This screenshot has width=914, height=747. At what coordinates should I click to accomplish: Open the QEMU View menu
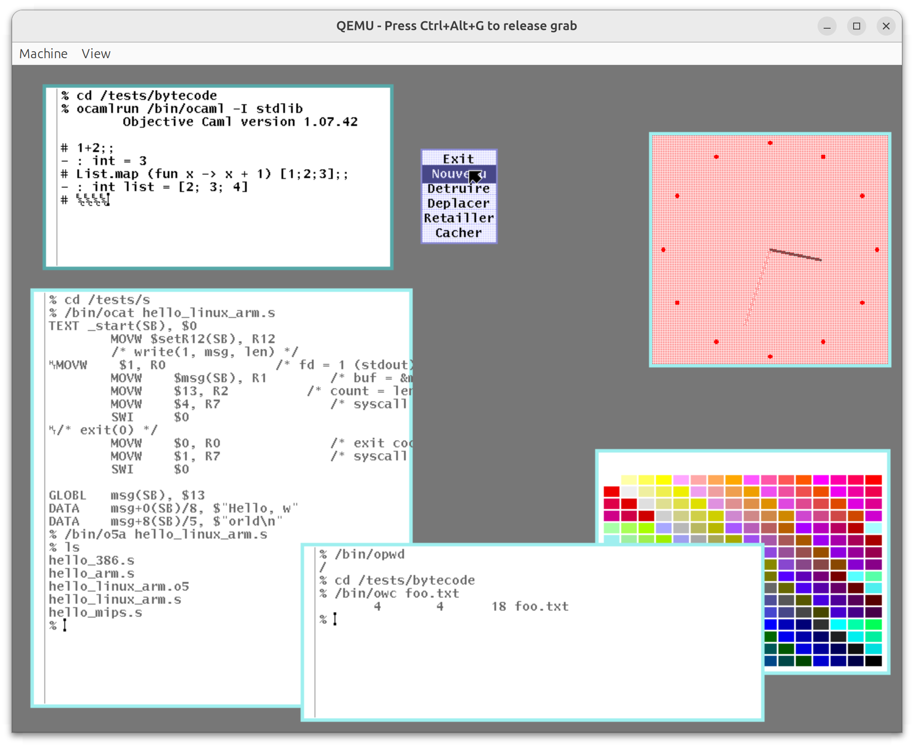tap(96, 53)
